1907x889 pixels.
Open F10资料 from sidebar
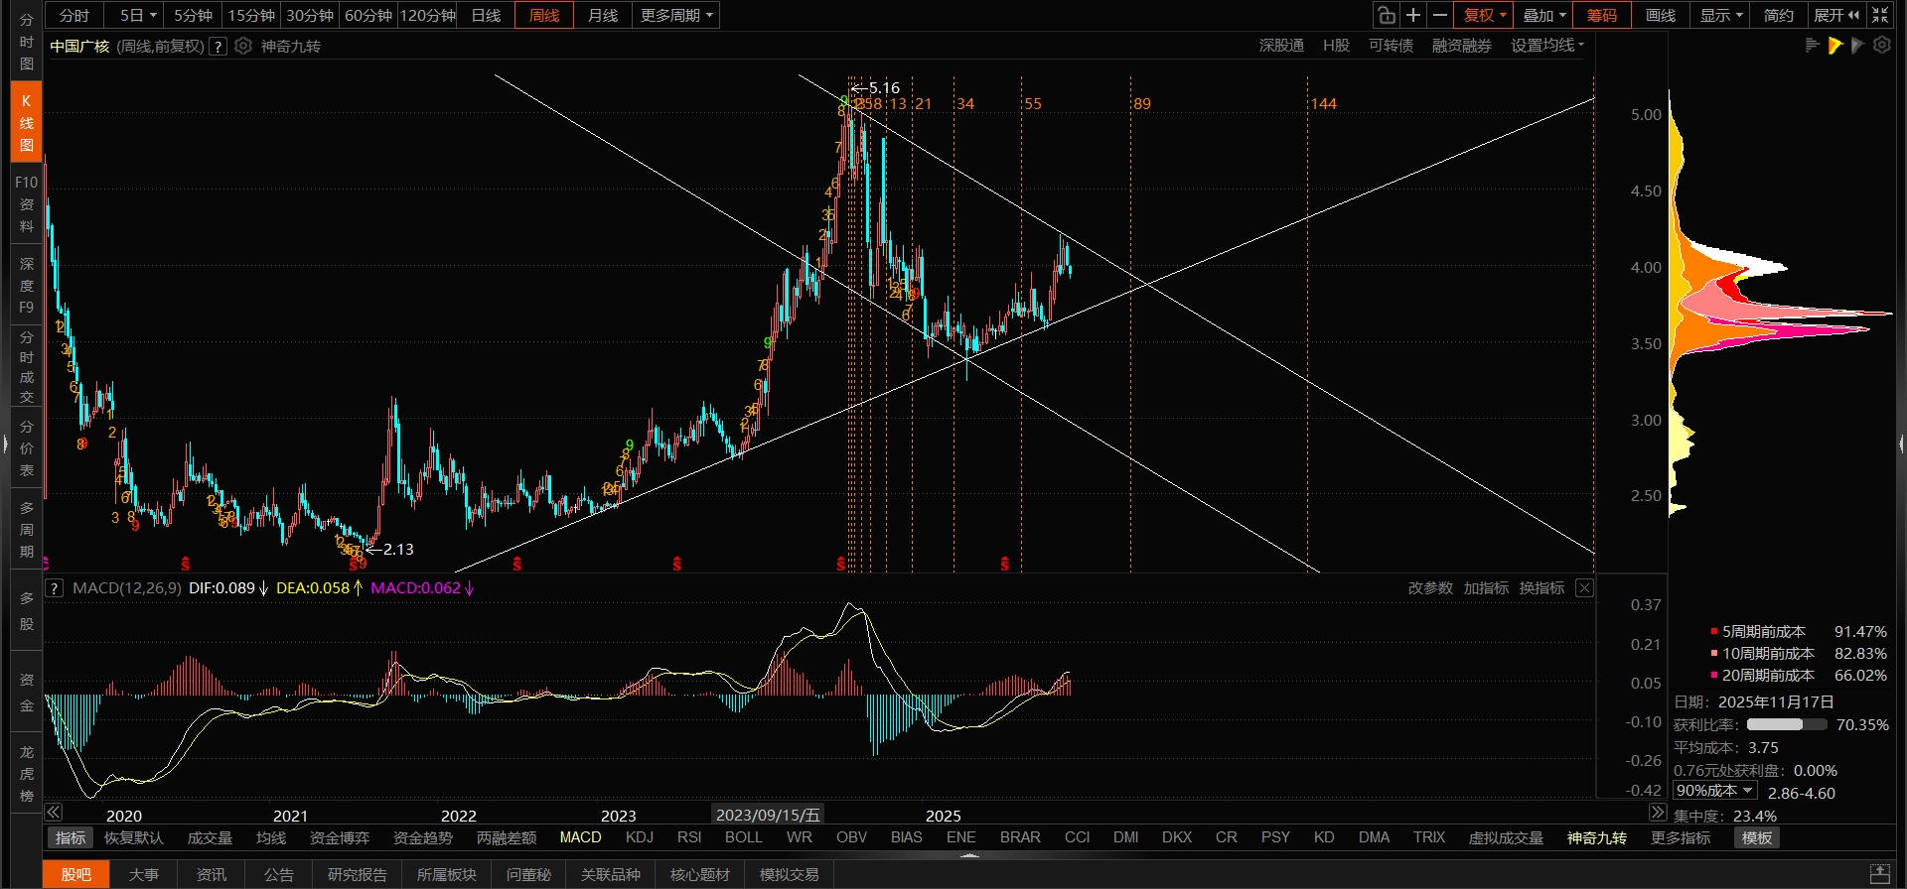tap(27, 204)
